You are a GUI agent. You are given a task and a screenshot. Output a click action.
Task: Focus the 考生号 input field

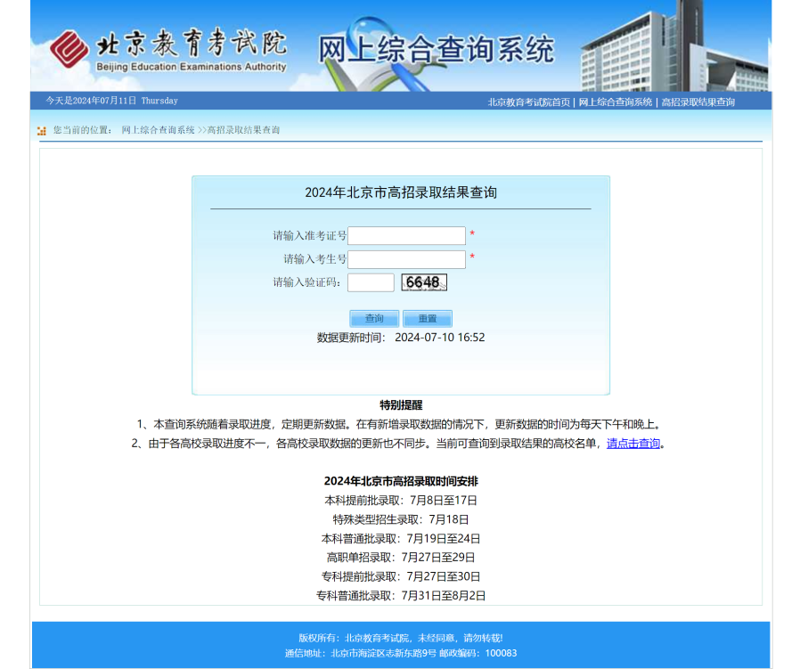pyautogui.click(x=406, y=259)
